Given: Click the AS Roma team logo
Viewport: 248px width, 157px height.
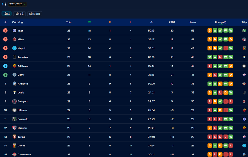Looking at the screenshot, I should pyautogui.click(x=14, y=66).
